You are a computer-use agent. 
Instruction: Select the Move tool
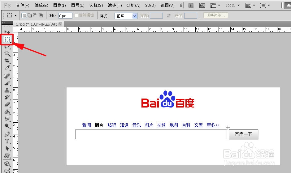pos(7,32)
